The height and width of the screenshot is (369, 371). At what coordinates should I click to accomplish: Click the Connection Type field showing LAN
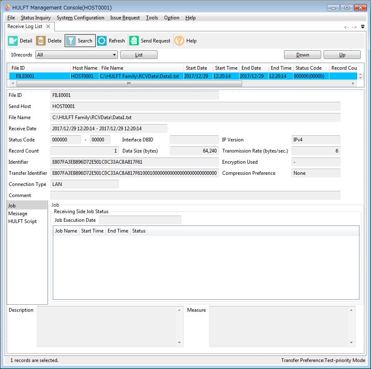[x=85, y=184]
